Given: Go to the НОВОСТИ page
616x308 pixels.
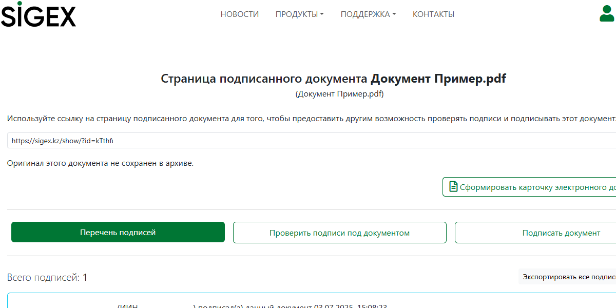Looking at the screenshot, I should [240, 14].
